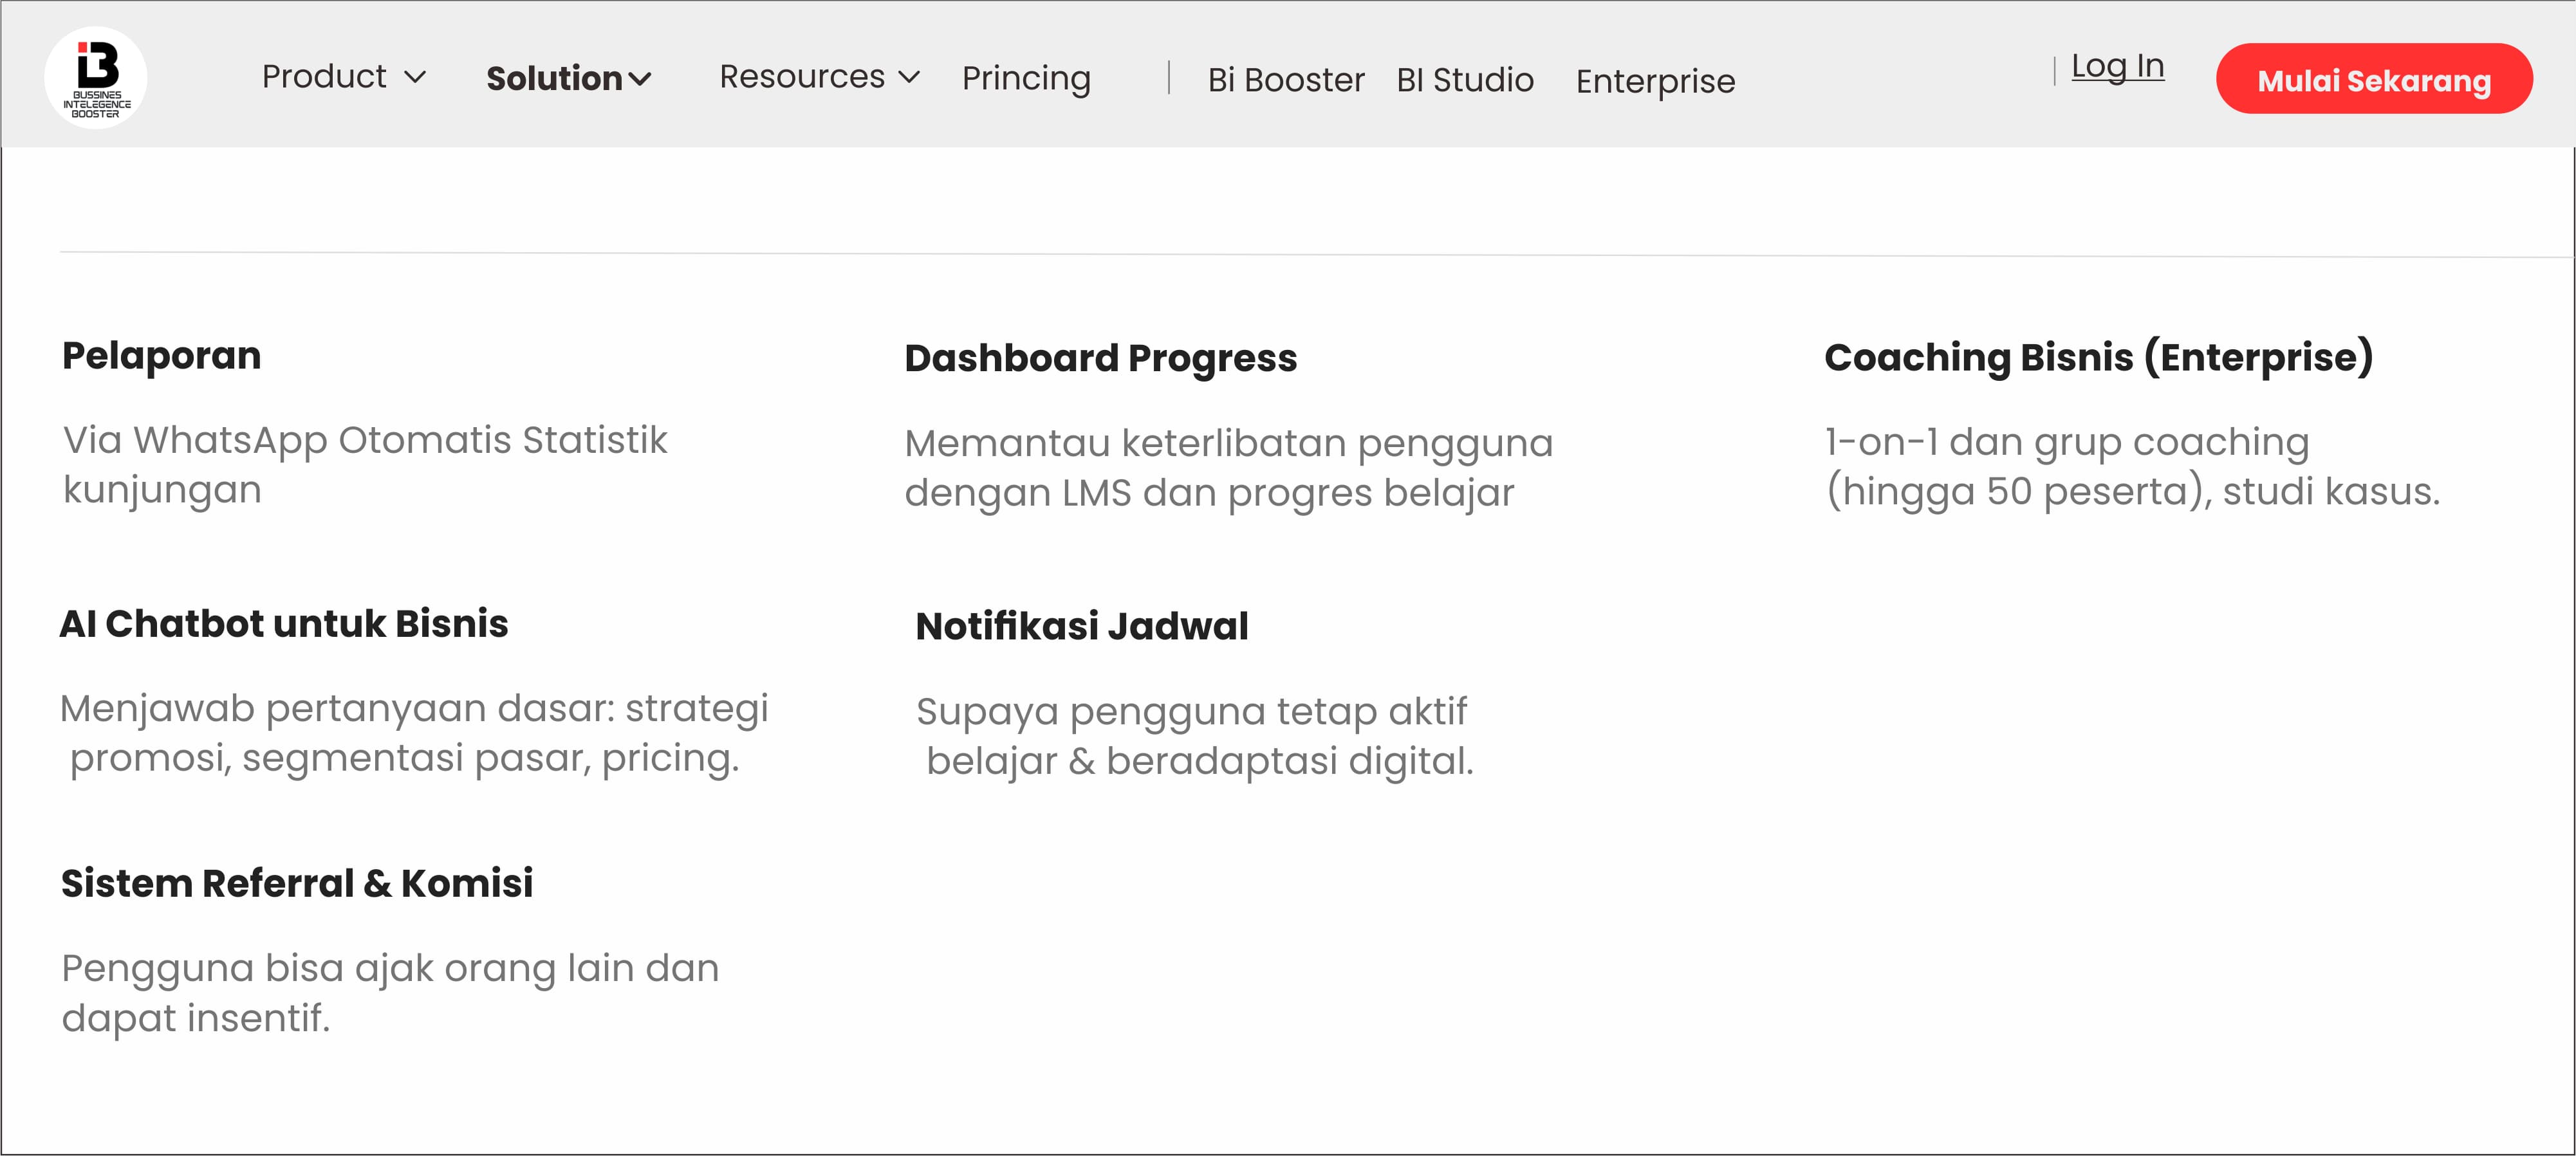Viewport: 2576px width, 1156px height.
Task: Select Dashboard Progress from the menu
Action: click(x=1100, y=358)
